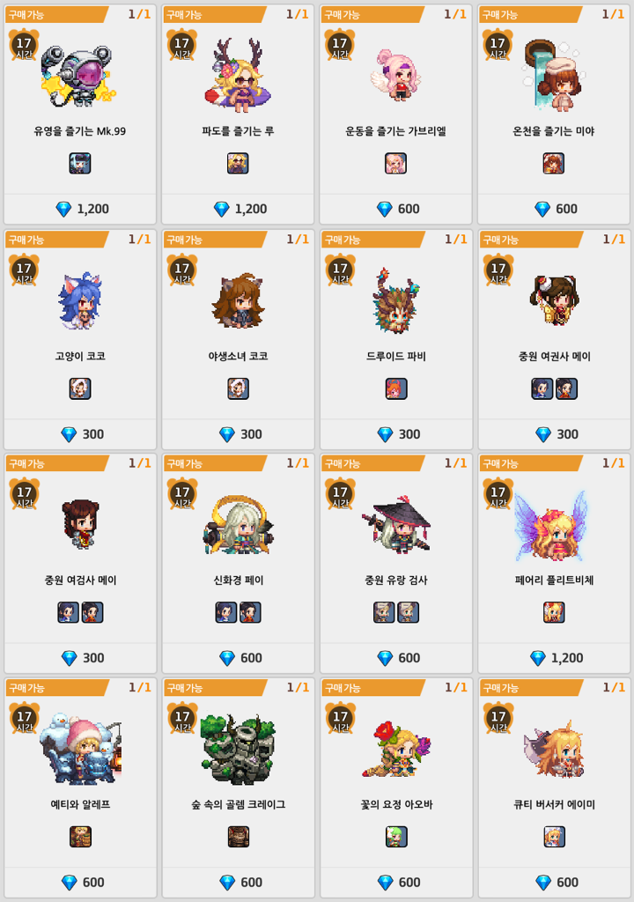Click the 1,200 gem price of 파도를 즐기는 루

click(x=240, y=209)
